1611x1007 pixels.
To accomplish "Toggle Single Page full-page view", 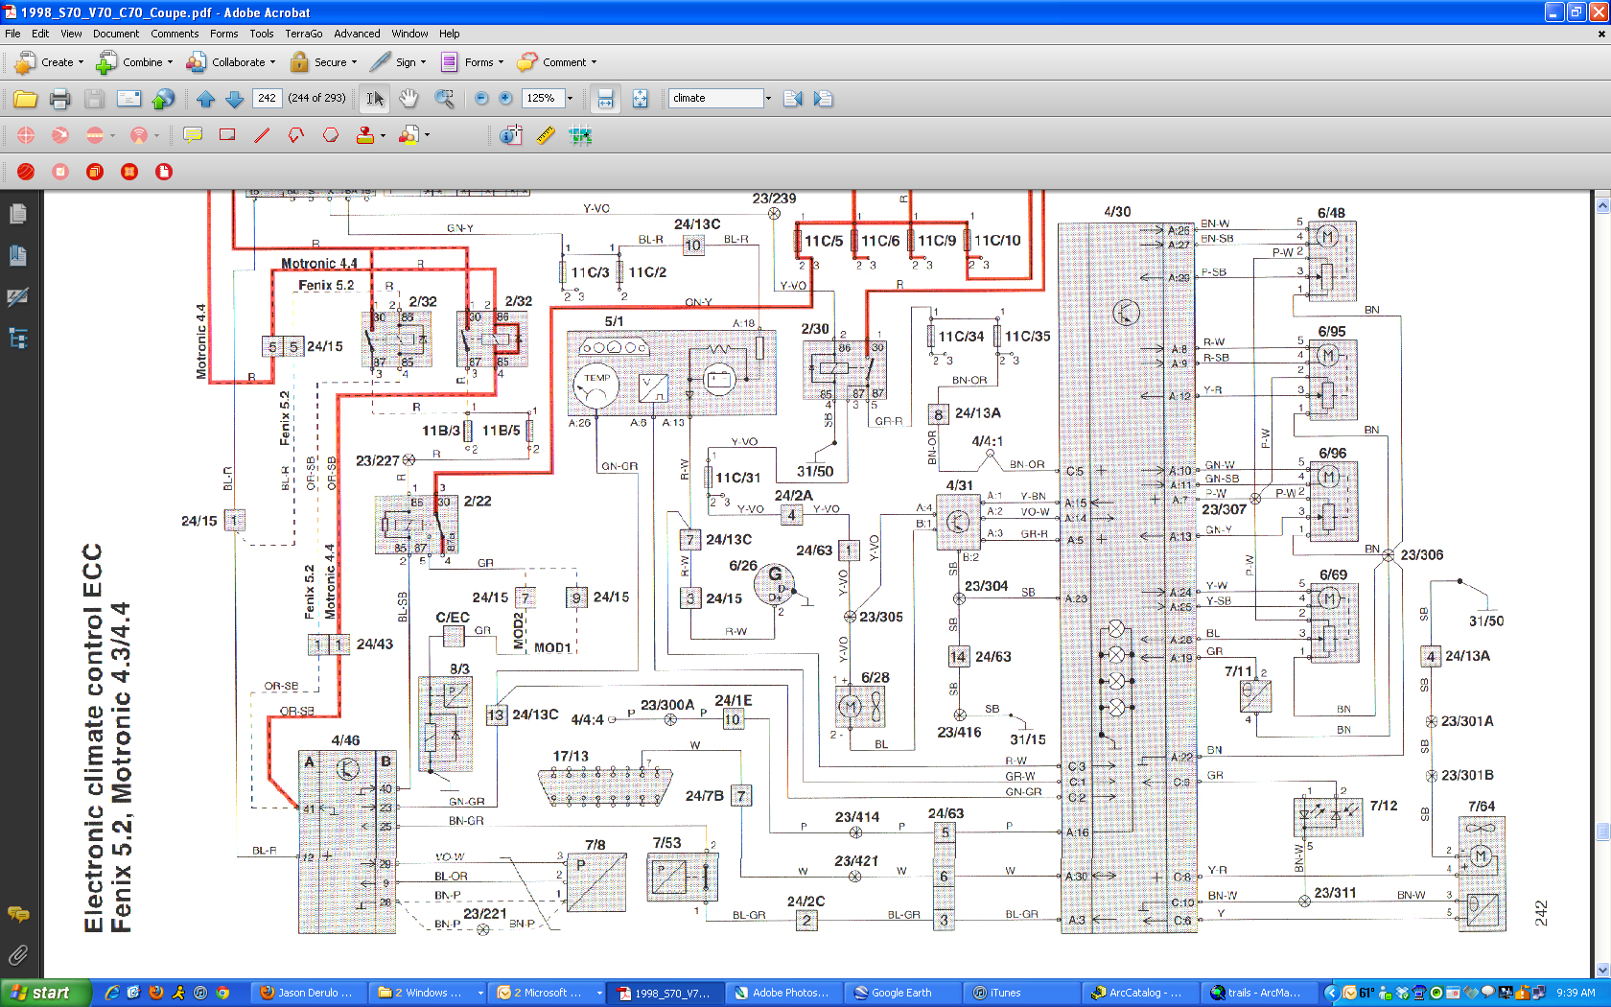I will coord(640,98).
